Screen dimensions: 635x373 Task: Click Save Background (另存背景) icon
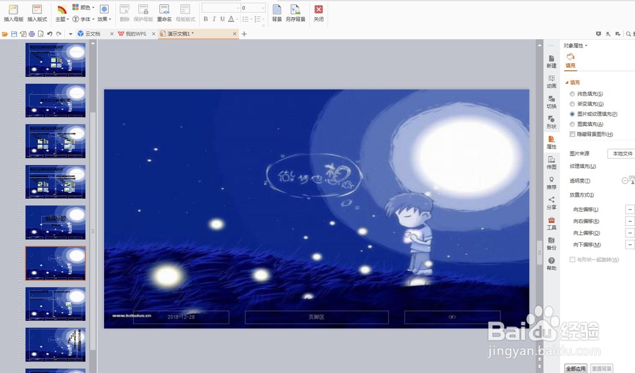pyautogui.click(x=295, y=13)
